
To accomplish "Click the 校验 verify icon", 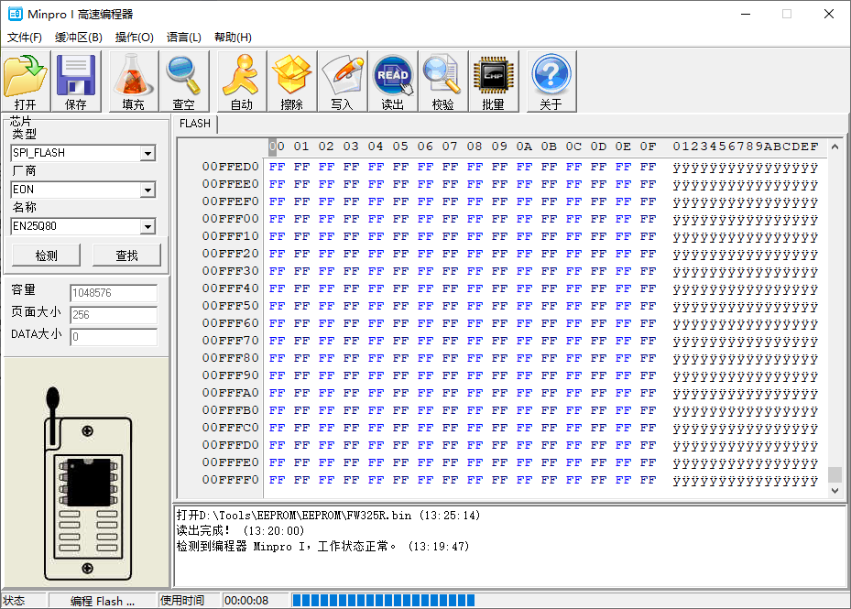I will point(442,81).
